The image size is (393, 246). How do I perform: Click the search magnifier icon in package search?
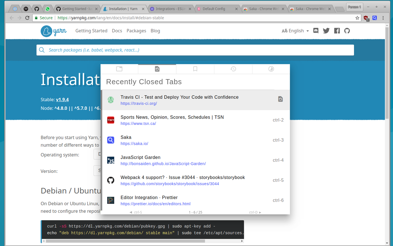tap(42, 50)
